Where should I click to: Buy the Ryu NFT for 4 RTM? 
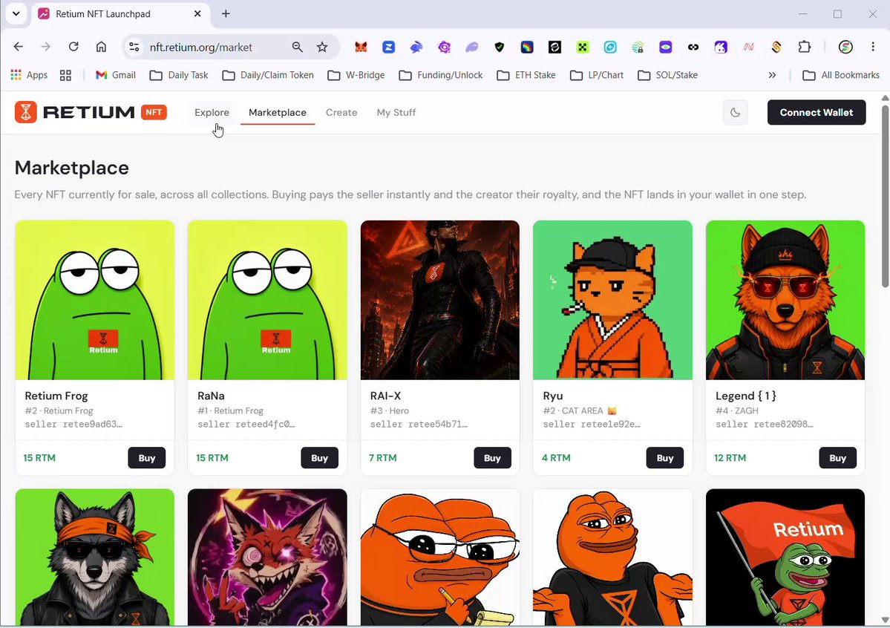click(x=664, y=458)
